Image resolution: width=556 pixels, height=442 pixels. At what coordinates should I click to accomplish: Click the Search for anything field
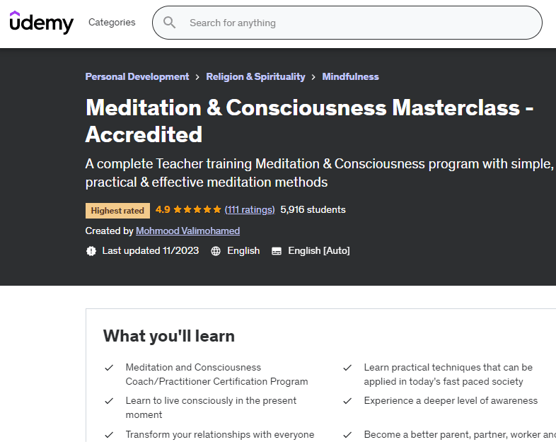tap(354, 23)
